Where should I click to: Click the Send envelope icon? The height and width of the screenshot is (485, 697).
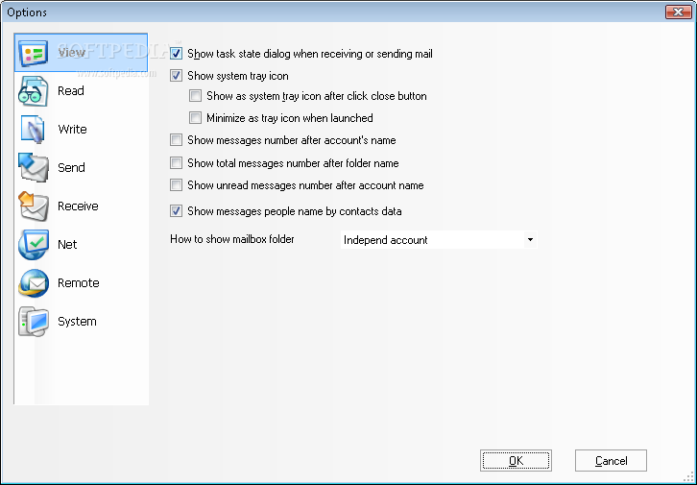click(x=33, y=168)
